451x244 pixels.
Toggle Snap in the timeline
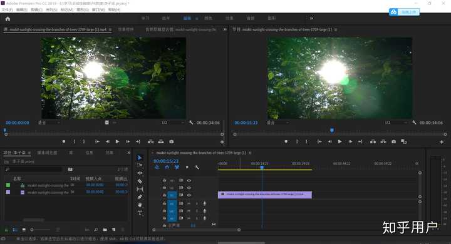(167, 167)
